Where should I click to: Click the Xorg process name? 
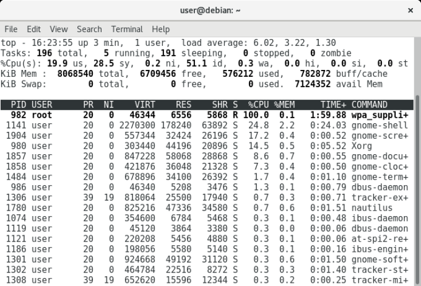pyautogui.click(x=362, y=146)
